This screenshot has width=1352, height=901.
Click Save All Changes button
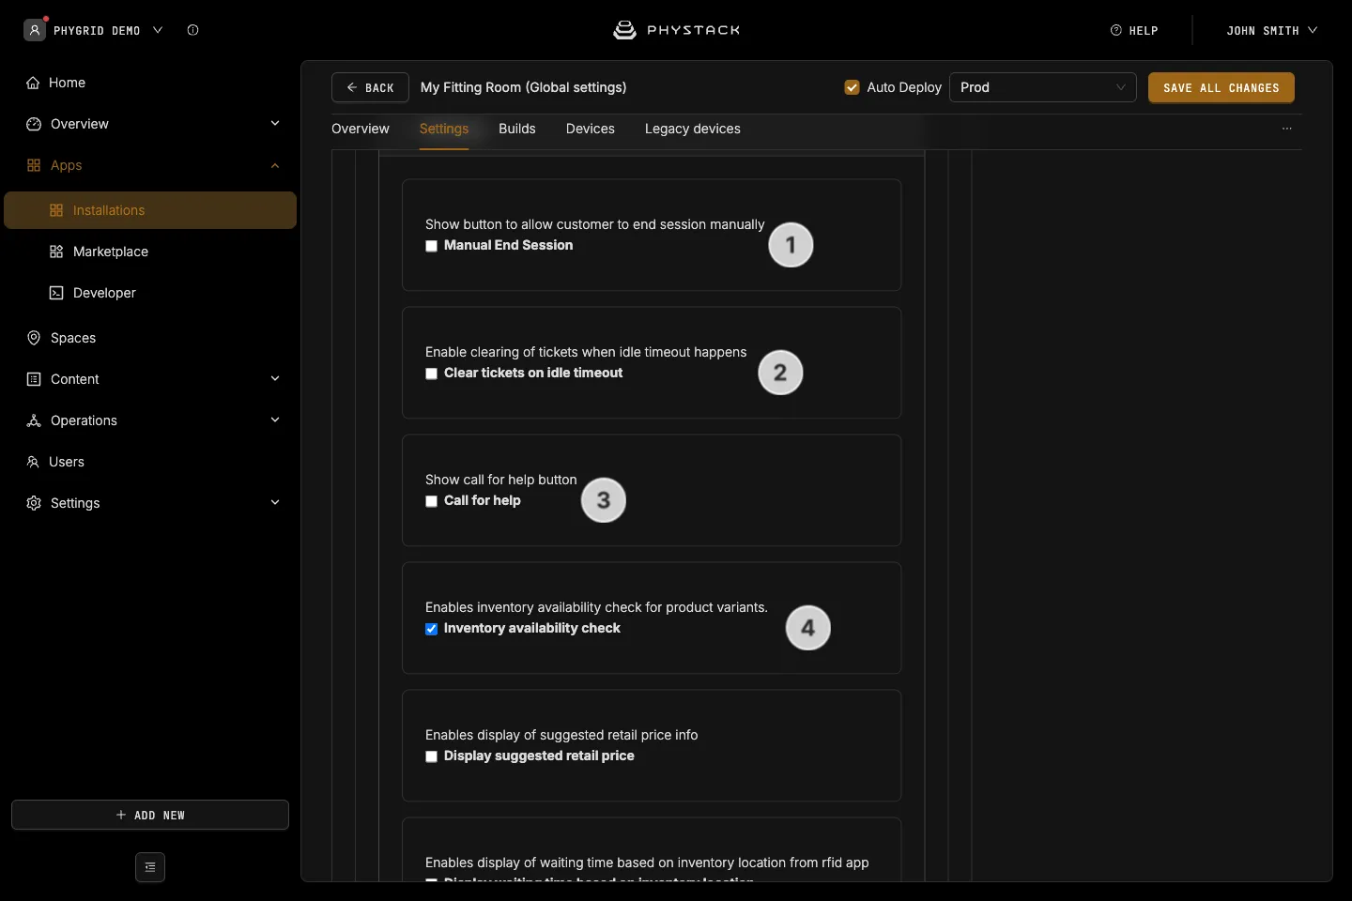1221,87
